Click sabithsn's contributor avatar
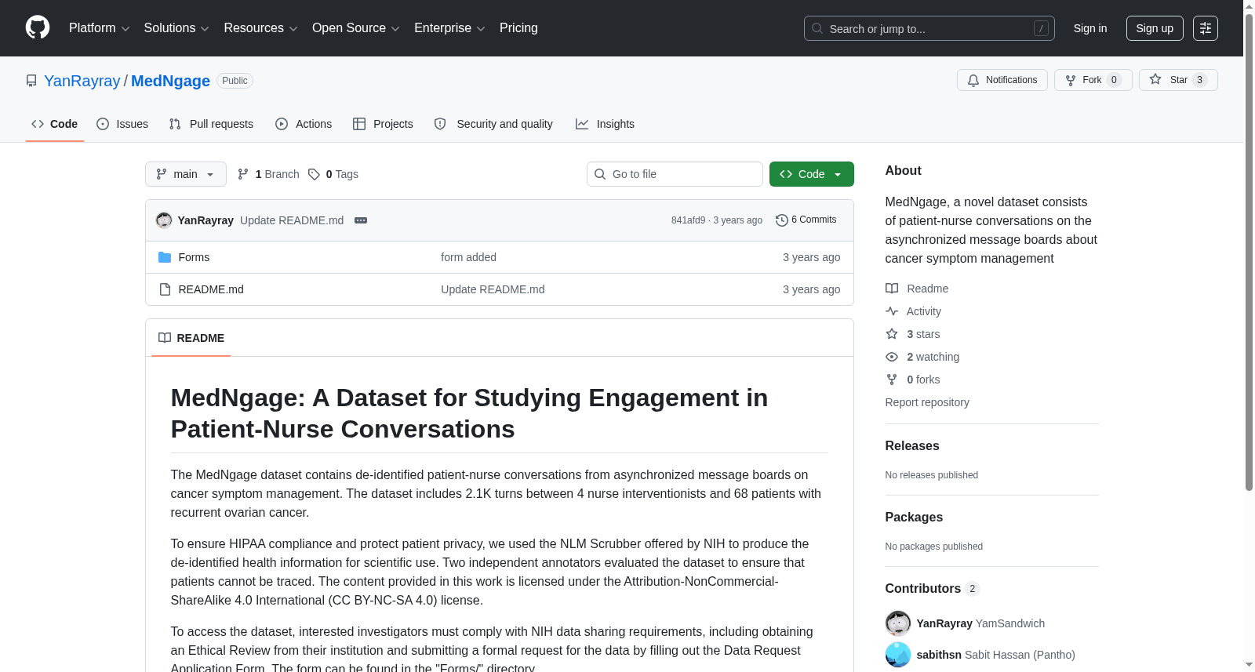 (x=898, y=655)
